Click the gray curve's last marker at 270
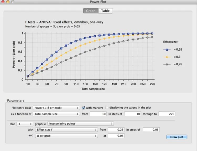This screenshot has height=151, width=197. (152, 37)
